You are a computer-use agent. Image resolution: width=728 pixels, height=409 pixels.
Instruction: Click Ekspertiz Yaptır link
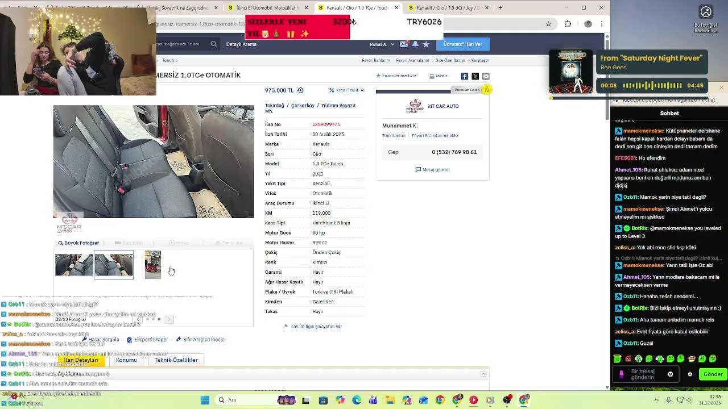(x=147, y=340)
